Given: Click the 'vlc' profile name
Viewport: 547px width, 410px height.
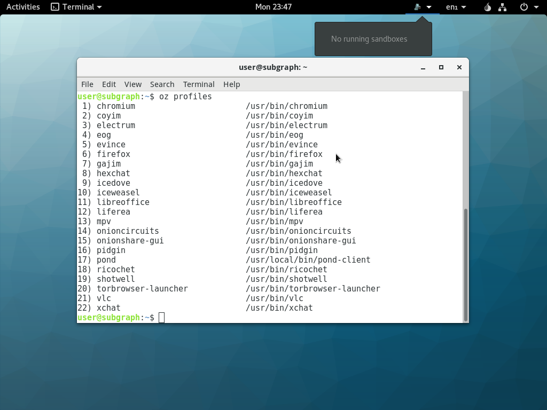Looking at the screenshot, I should coord(104,298).
